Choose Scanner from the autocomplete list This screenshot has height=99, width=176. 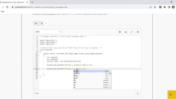click(91, 73)
